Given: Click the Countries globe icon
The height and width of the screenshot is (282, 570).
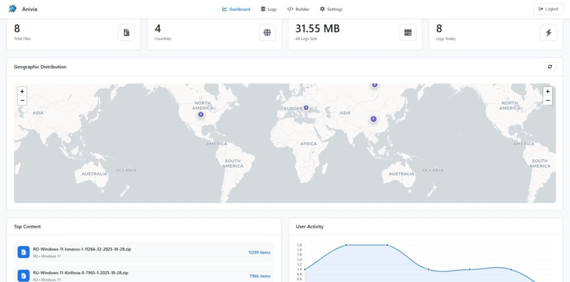Looking at the screenshot, I should [267, 33].
